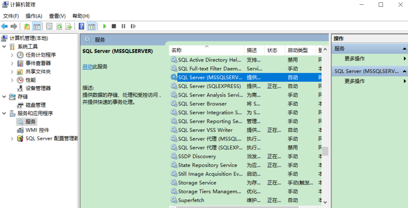Image resolution: width=408 pixels, height=208 pixels.
Task: Open 文件(F) menu
Action: pyautogui.click(x=11, y=16)
